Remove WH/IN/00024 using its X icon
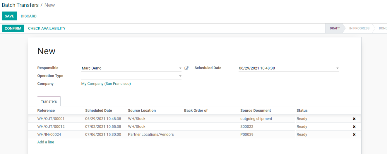Image resolution: width=387 pixels, height=154 pixels. (x=354, y=134)
